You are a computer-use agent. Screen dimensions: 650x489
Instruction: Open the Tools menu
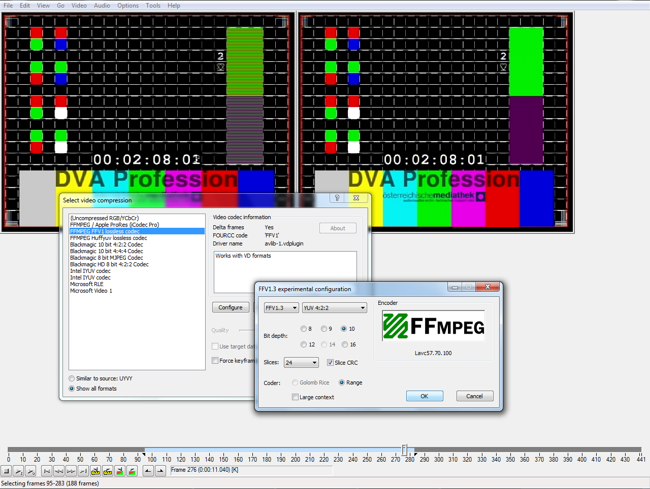point(153,6)
